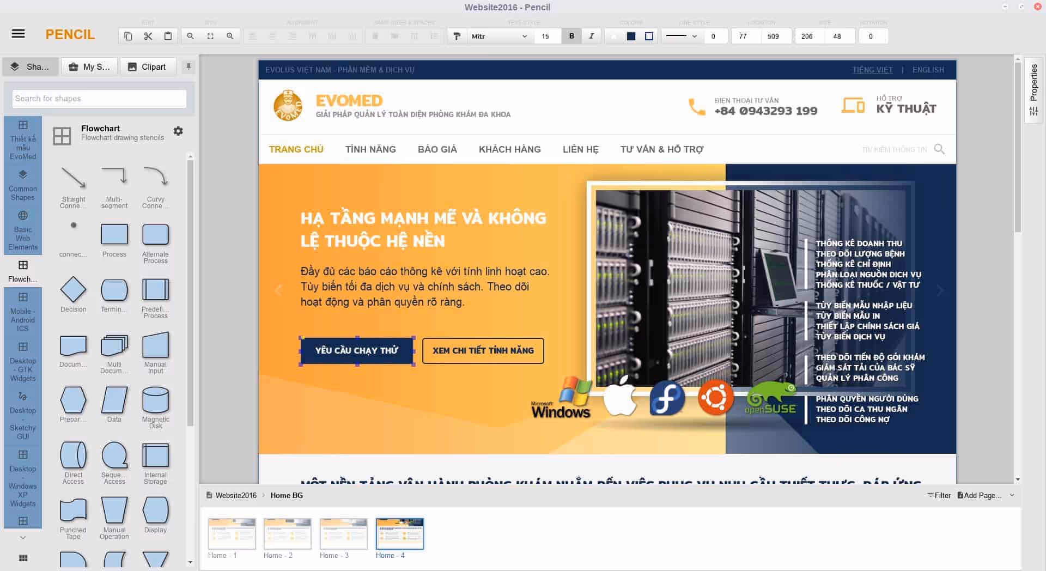Click the fit-to-screen zoom icon
This screenshot has height=571, width=1046.
(210, 36)
